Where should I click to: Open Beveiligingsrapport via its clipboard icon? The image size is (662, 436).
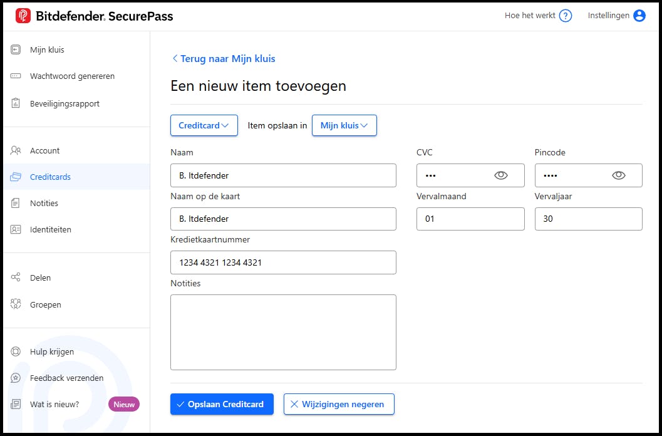click(x=16, y=103)
